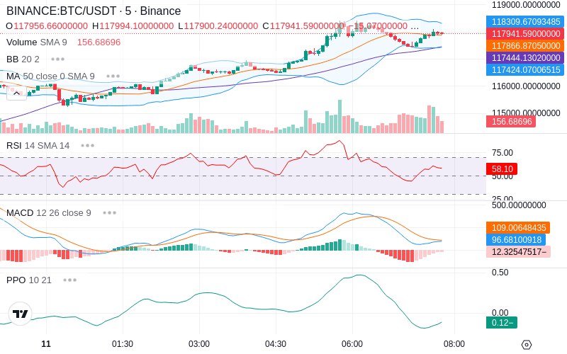Viewport: 567px width, 354px height.
Task: Collapse the indicator legend with chevron button
Action: pyautogui.click(x=16, y=93)
